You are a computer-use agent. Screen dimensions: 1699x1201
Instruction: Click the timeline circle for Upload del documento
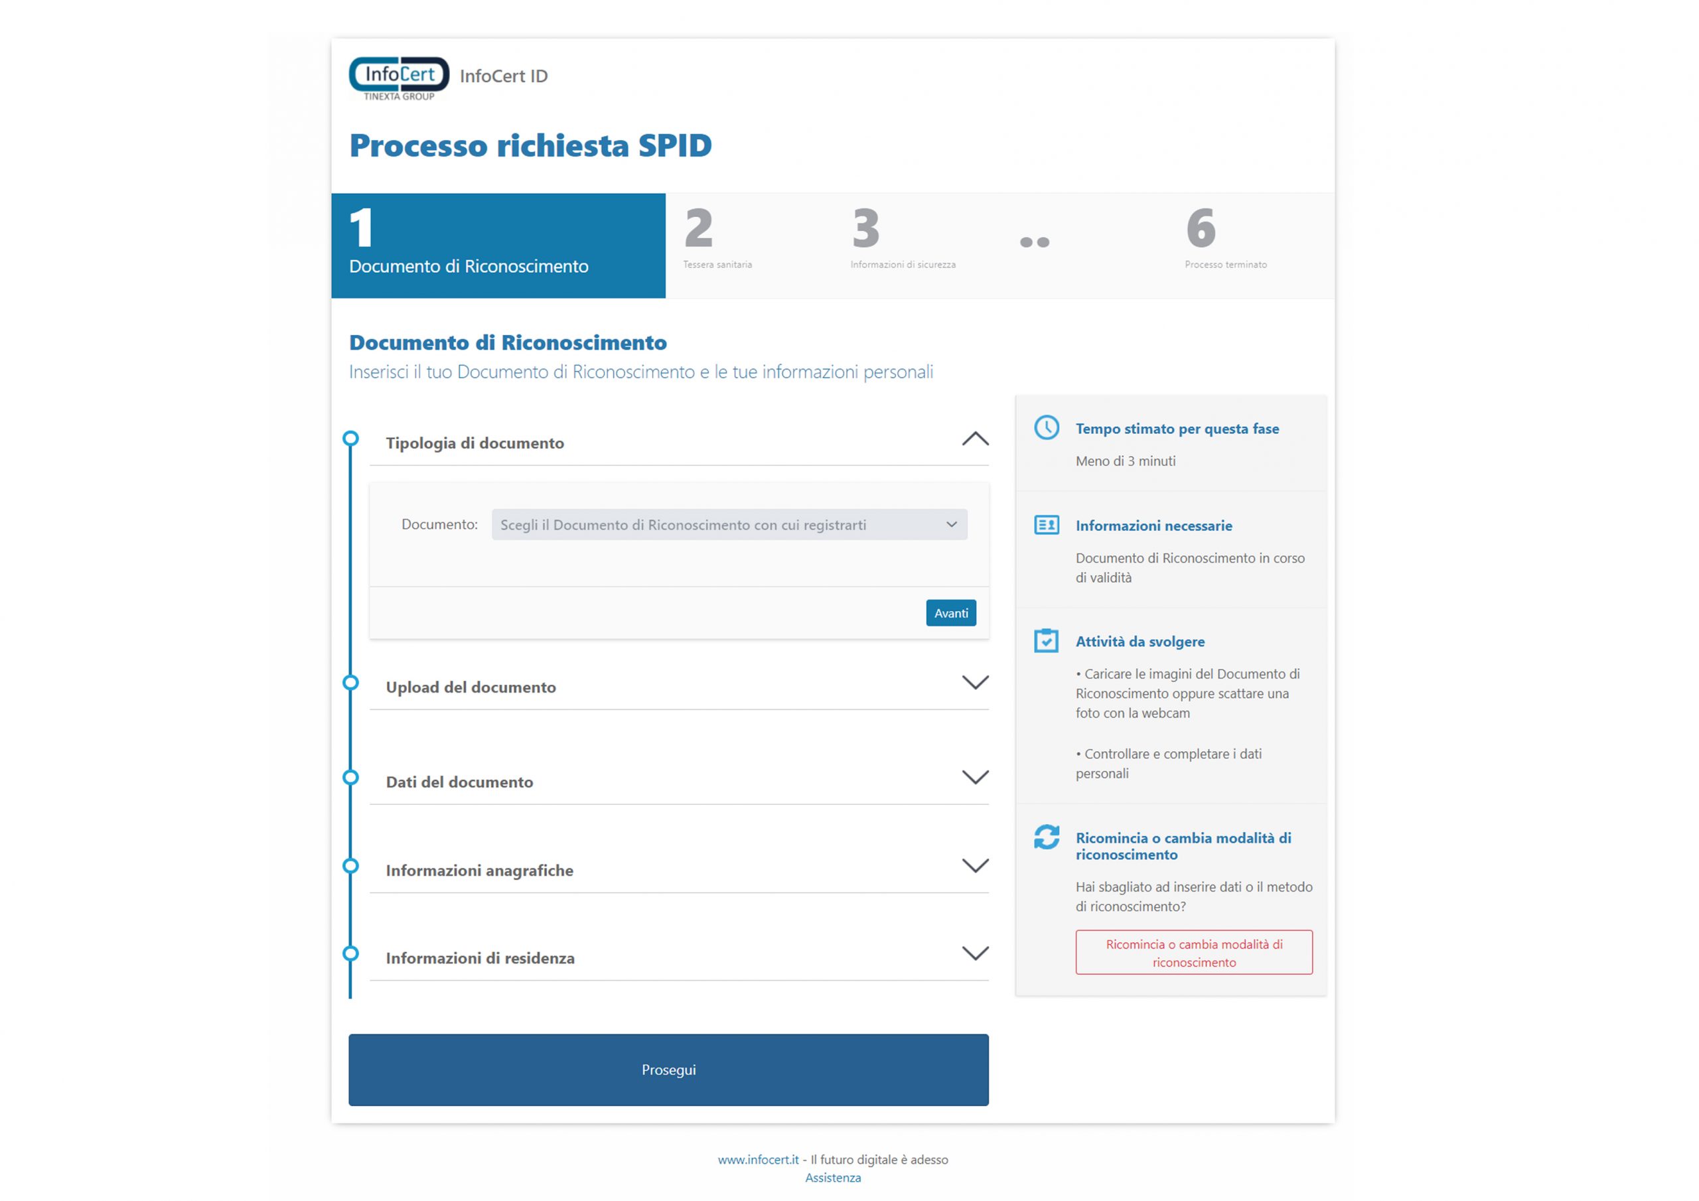[x=351, y=682]
